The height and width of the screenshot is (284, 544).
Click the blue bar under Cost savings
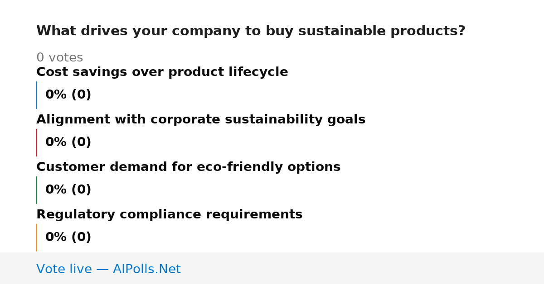pos(36,95)
